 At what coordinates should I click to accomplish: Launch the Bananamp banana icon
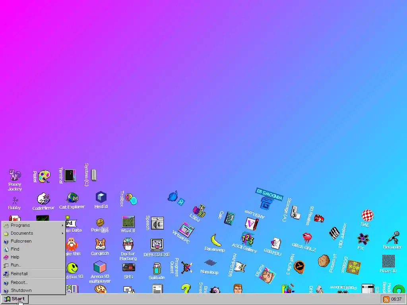coord(216,240)
